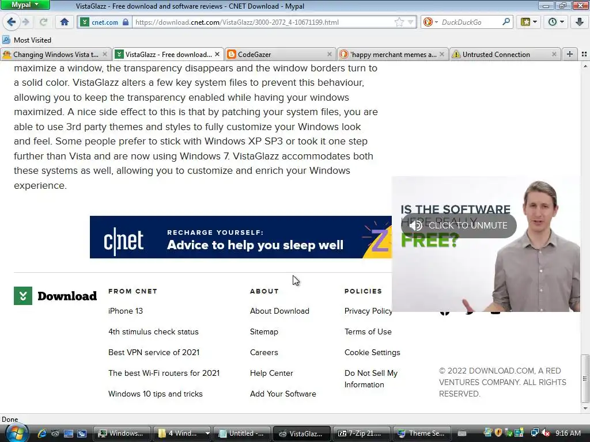The height and width of the screenshot is (442, 590).
Task: Click the page vertical scrollbar thumb
Action: pos(585,378)
